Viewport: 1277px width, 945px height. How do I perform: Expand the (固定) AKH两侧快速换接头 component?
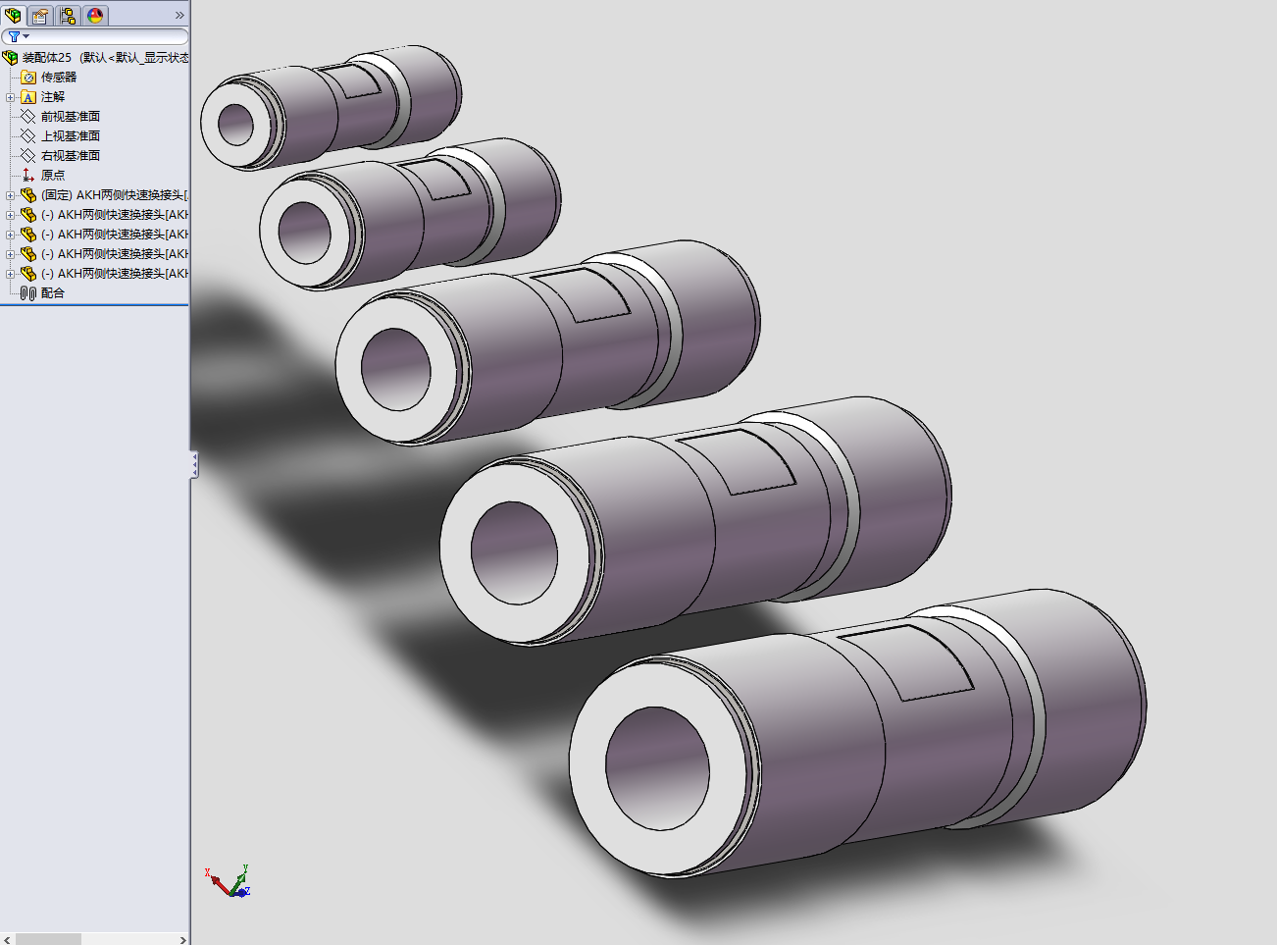pos(10,195)
